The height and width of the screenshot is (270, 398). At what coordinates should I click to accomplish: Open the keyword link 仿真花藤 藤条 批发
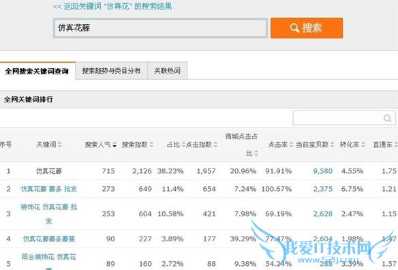coord(49,189)
